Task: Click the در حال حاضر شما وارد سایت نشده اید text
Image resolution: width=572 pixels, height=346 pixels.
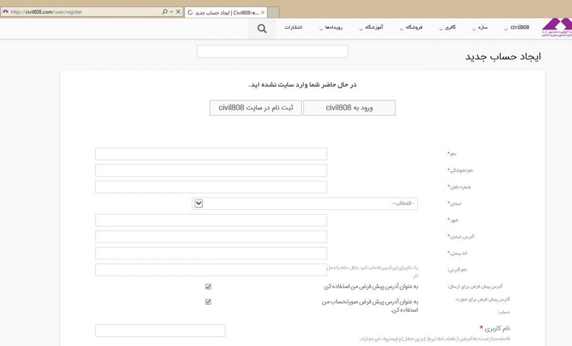Action: [302, 85]
